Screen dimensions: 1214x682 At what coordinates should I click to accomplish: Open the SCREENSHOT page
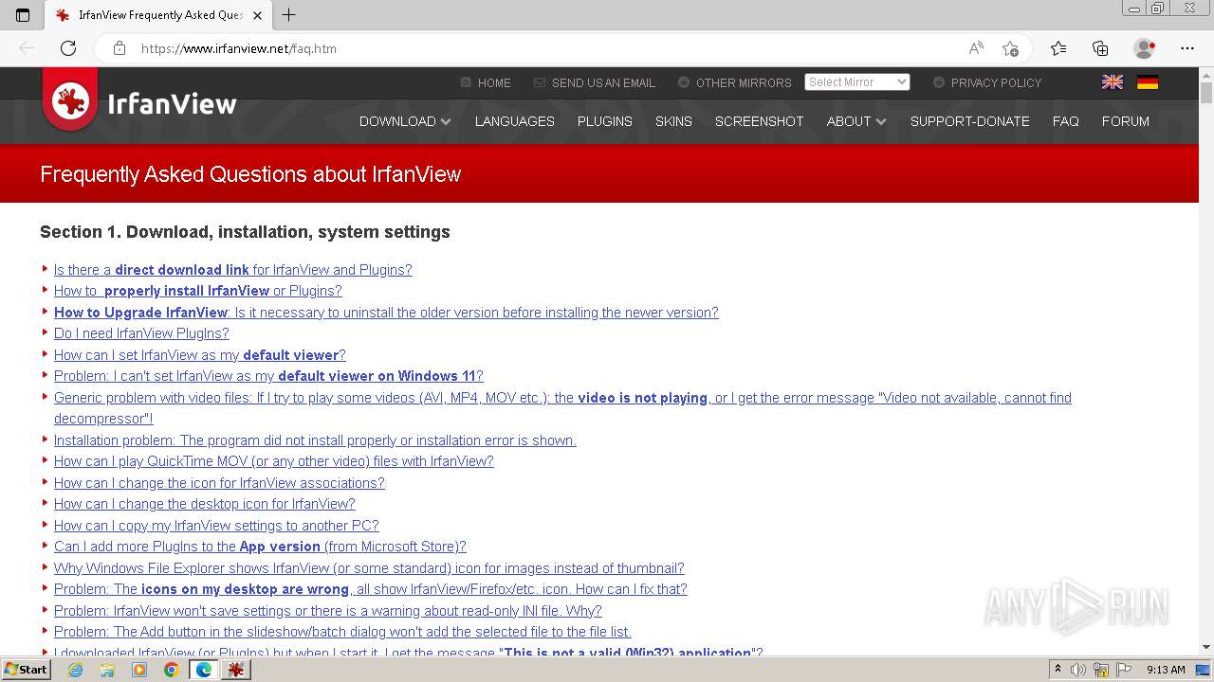click(760, 121)
